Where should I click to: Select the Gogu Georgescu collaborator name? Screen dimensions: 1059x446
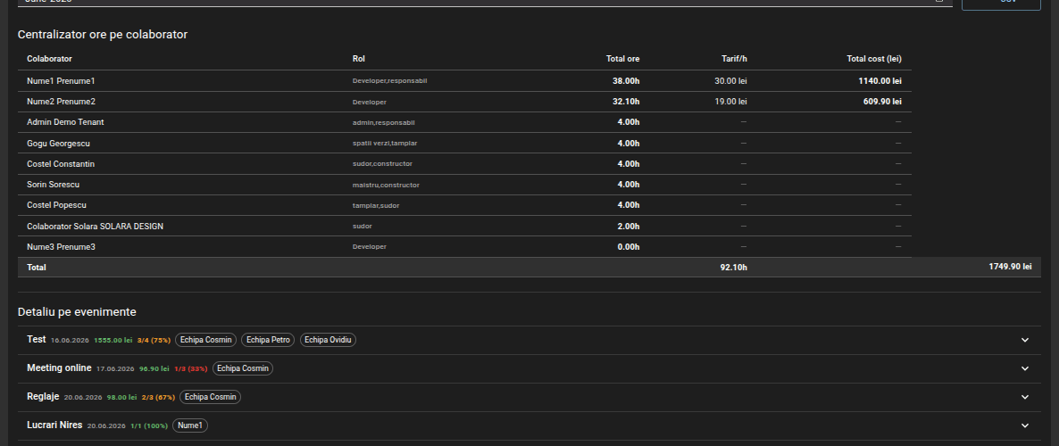[x=58, y=143]
